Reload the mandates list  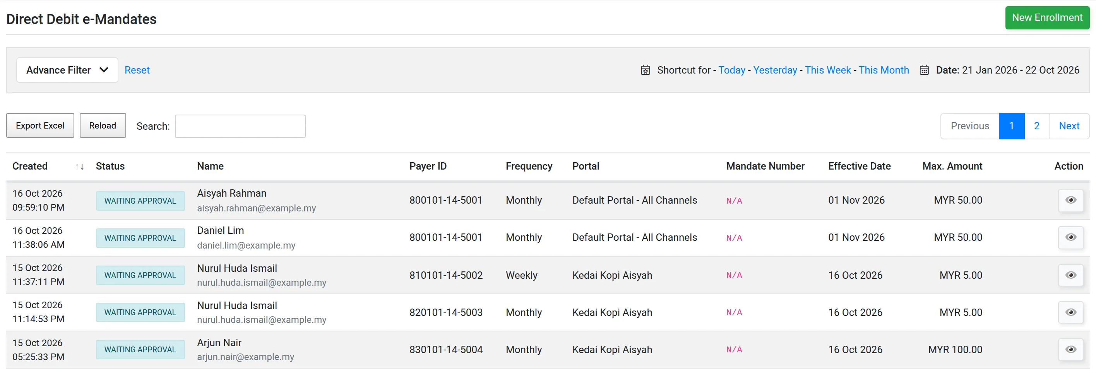click(x=103, y=125)
